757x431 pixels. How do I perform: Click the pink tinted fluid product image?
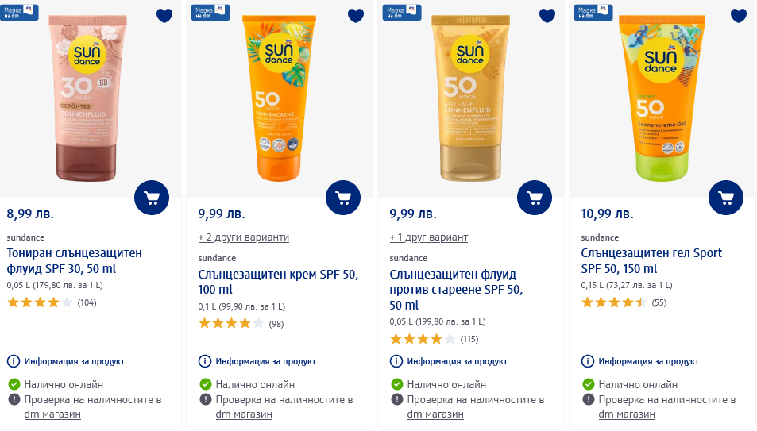(x=86, y=95)
